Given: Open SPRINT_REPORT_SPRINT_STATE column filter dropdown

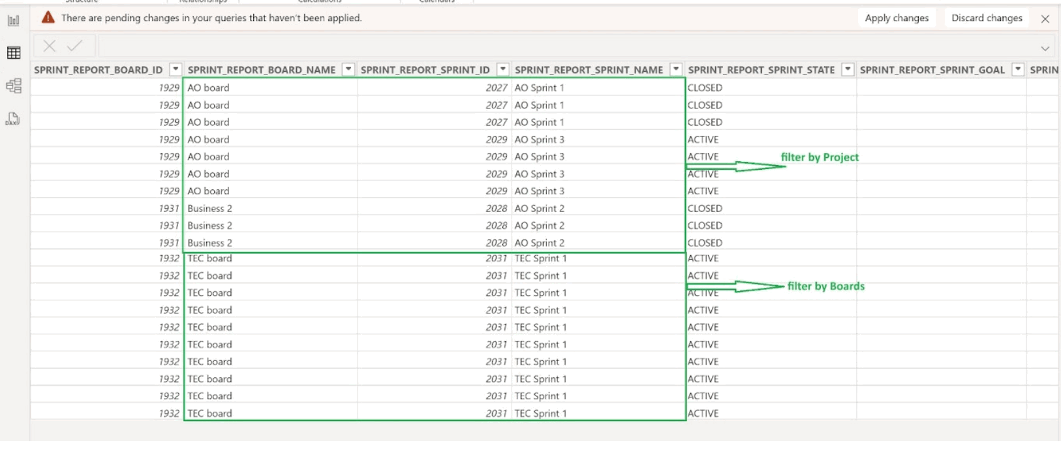Looking at the screenshot, I should (x=848, y=69).
